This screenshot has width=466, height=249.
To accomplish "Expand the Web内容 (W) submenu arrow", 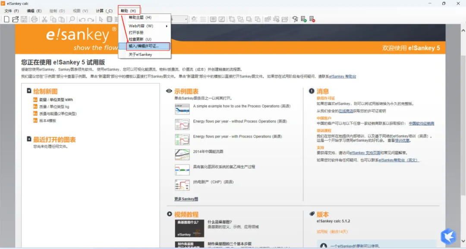I will click(x=167, y=26).
